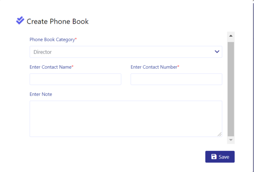Click the form scrollbar up arrow
The image size is (254, 172).
231,36
